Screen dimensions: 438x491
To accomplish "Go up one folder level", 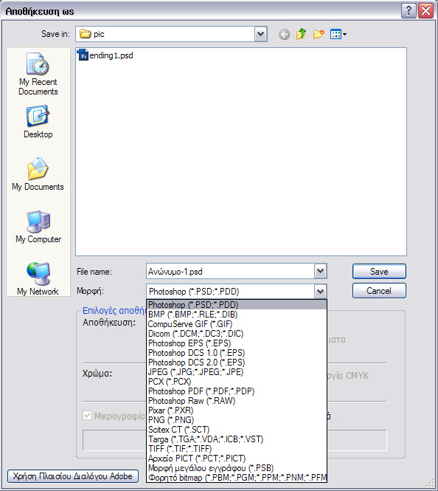I will [x=301, y=34].
